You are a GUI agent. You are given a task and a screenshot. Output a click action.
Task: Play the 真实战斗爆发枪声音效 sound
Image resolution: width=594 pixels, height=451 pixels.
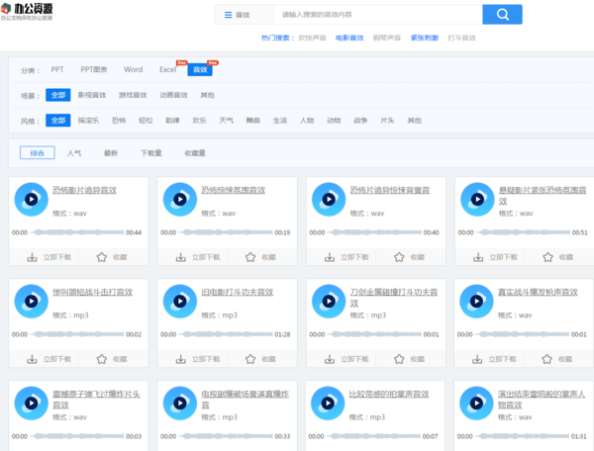tap(476, 302)
